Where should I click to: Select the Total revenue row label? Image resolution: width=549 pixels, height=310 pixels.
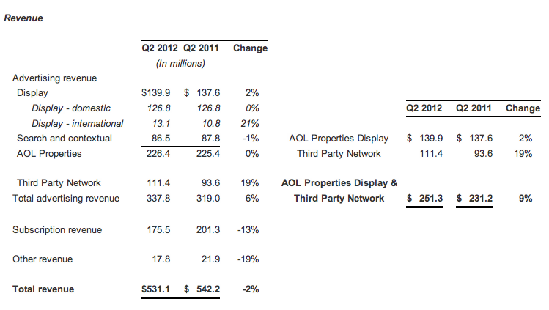click(43, 289)
